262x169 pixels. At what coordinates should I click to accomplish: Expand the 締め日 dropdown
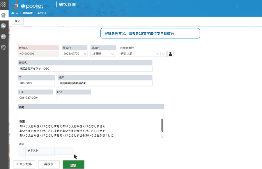coord(112,54)
